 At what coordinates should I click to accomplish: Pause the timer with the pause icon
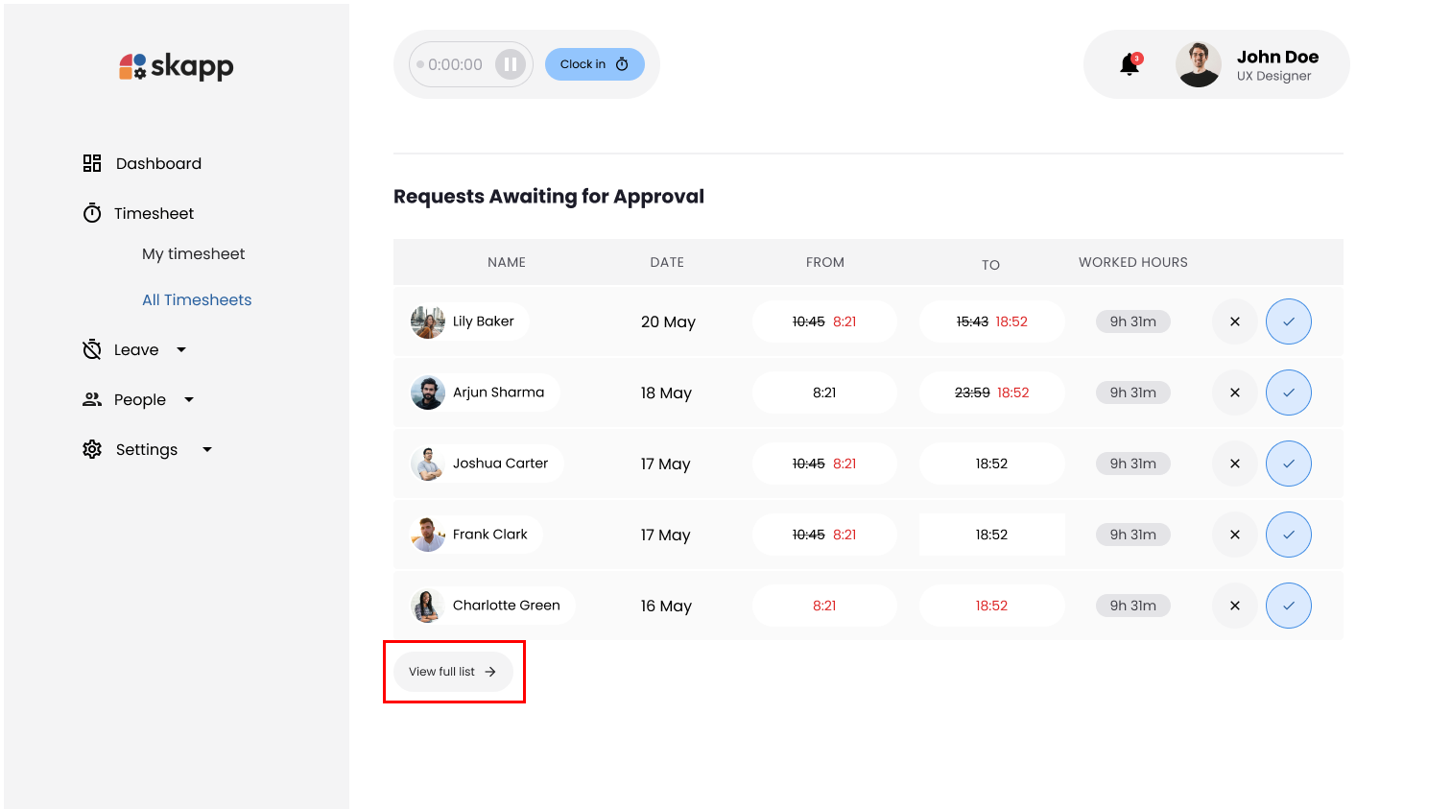pyautogui.click(x=511, y=65)
